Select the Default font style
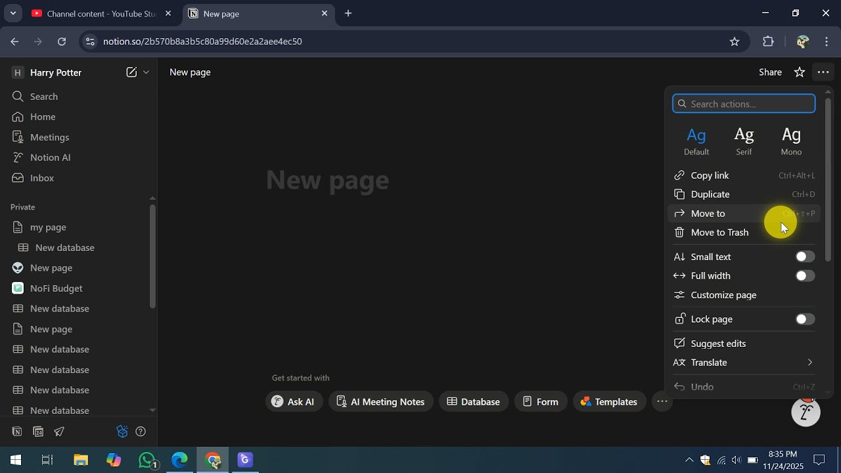Image resolution: width=841 pixels, height=473 pixels. click(696, 141)
